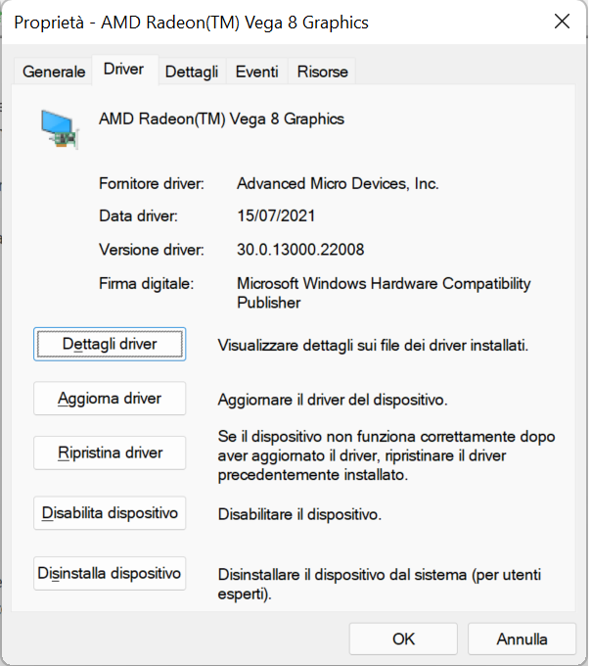Click the Disabilita dispositivo button
Image resolution: width=591 pixels, height=666 pixels.
tap(110, 513)
